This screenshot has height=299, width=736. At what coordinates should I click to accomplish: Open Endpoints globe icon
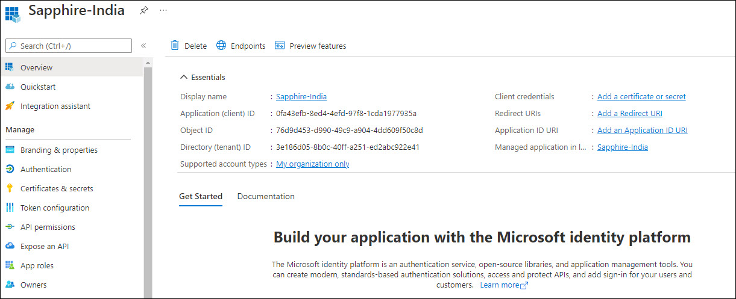221,46
